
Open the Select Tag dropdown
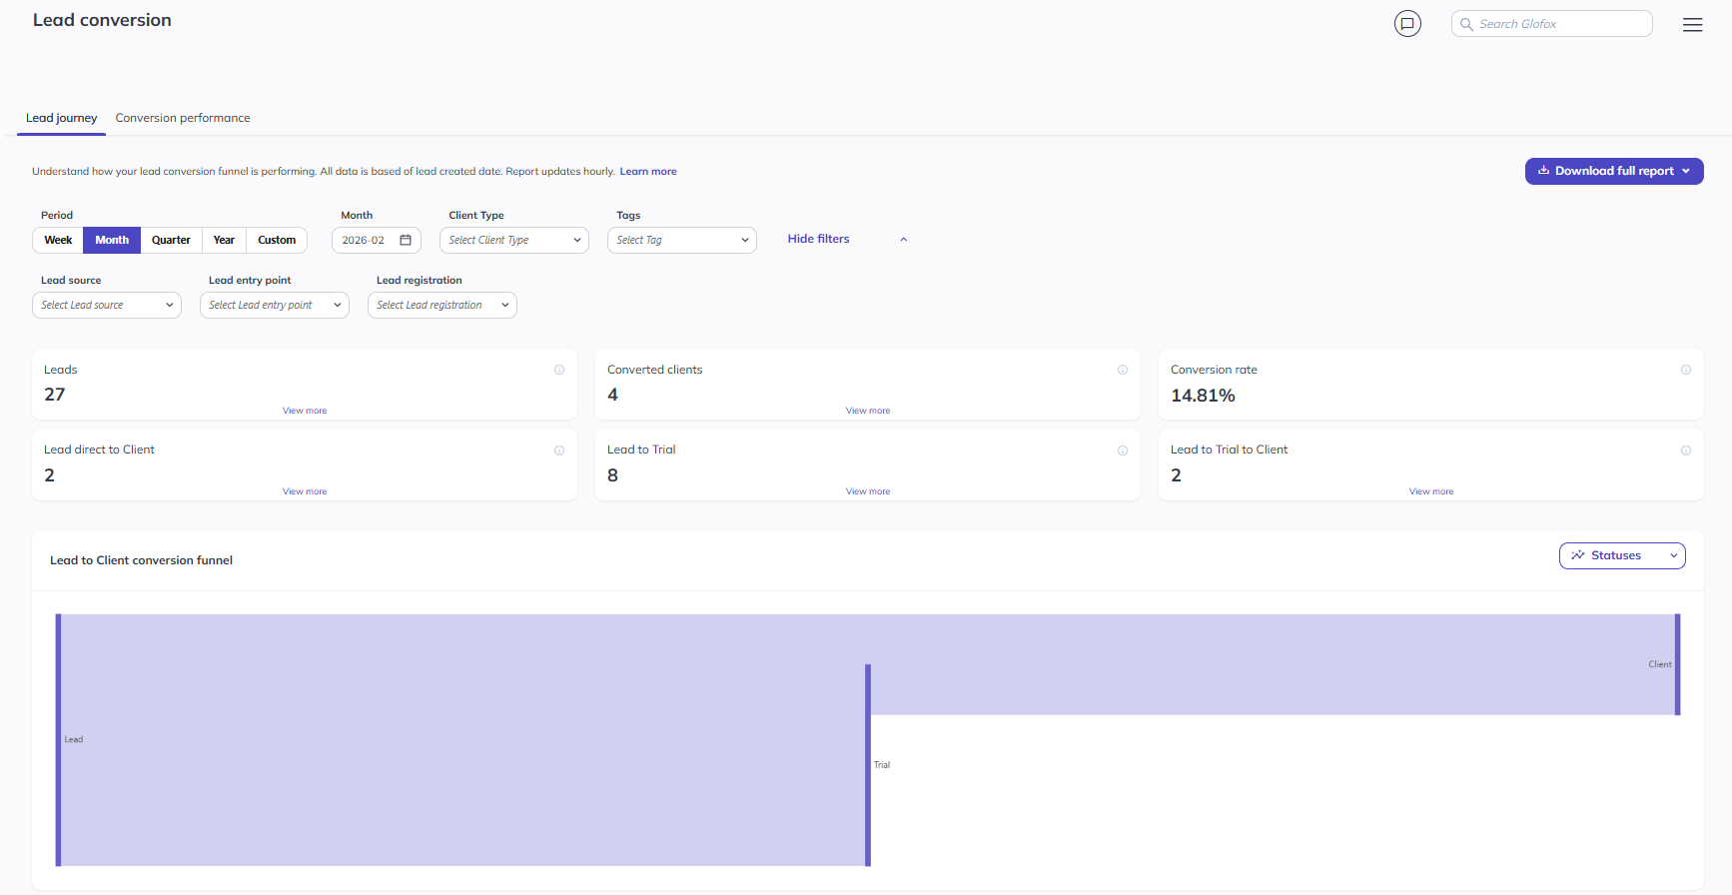(682, 240)
